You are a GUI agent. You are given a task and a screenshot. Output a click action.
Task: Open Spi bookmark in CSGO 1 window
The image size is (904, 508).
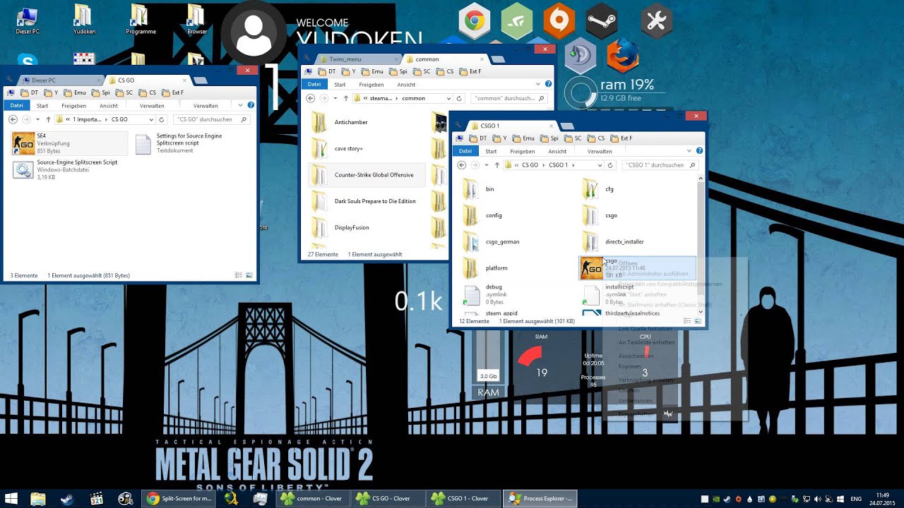click(549, 138)
